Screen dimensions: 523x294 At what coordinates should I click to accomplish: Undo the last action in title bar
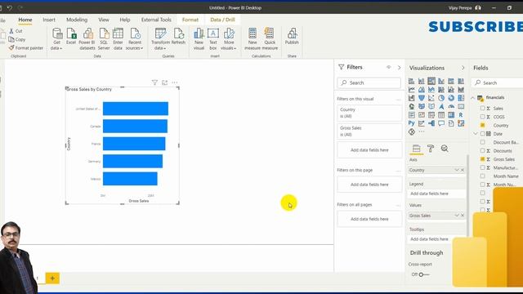[x=10, y=7]
